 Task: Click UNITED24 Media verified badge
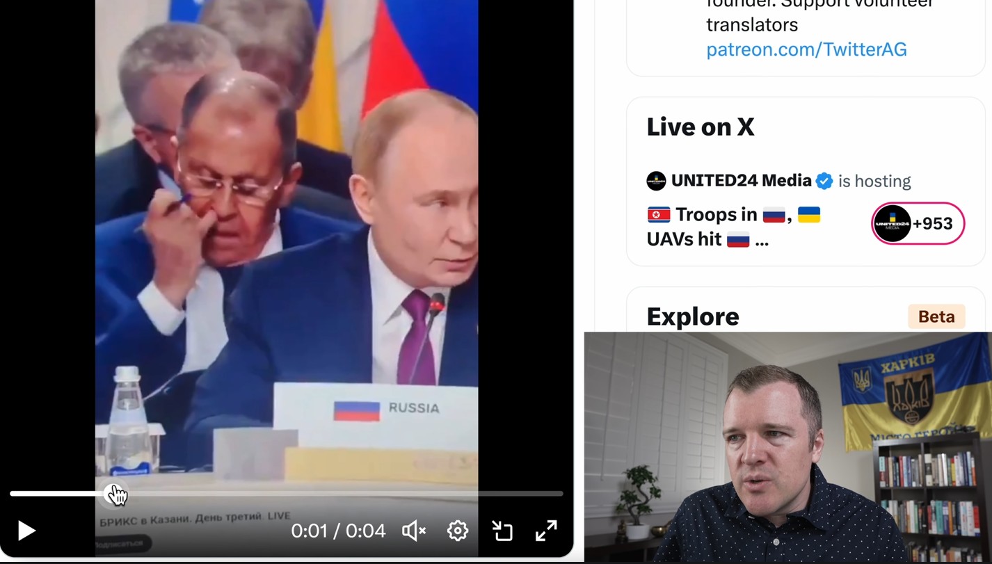click(824, 181)
